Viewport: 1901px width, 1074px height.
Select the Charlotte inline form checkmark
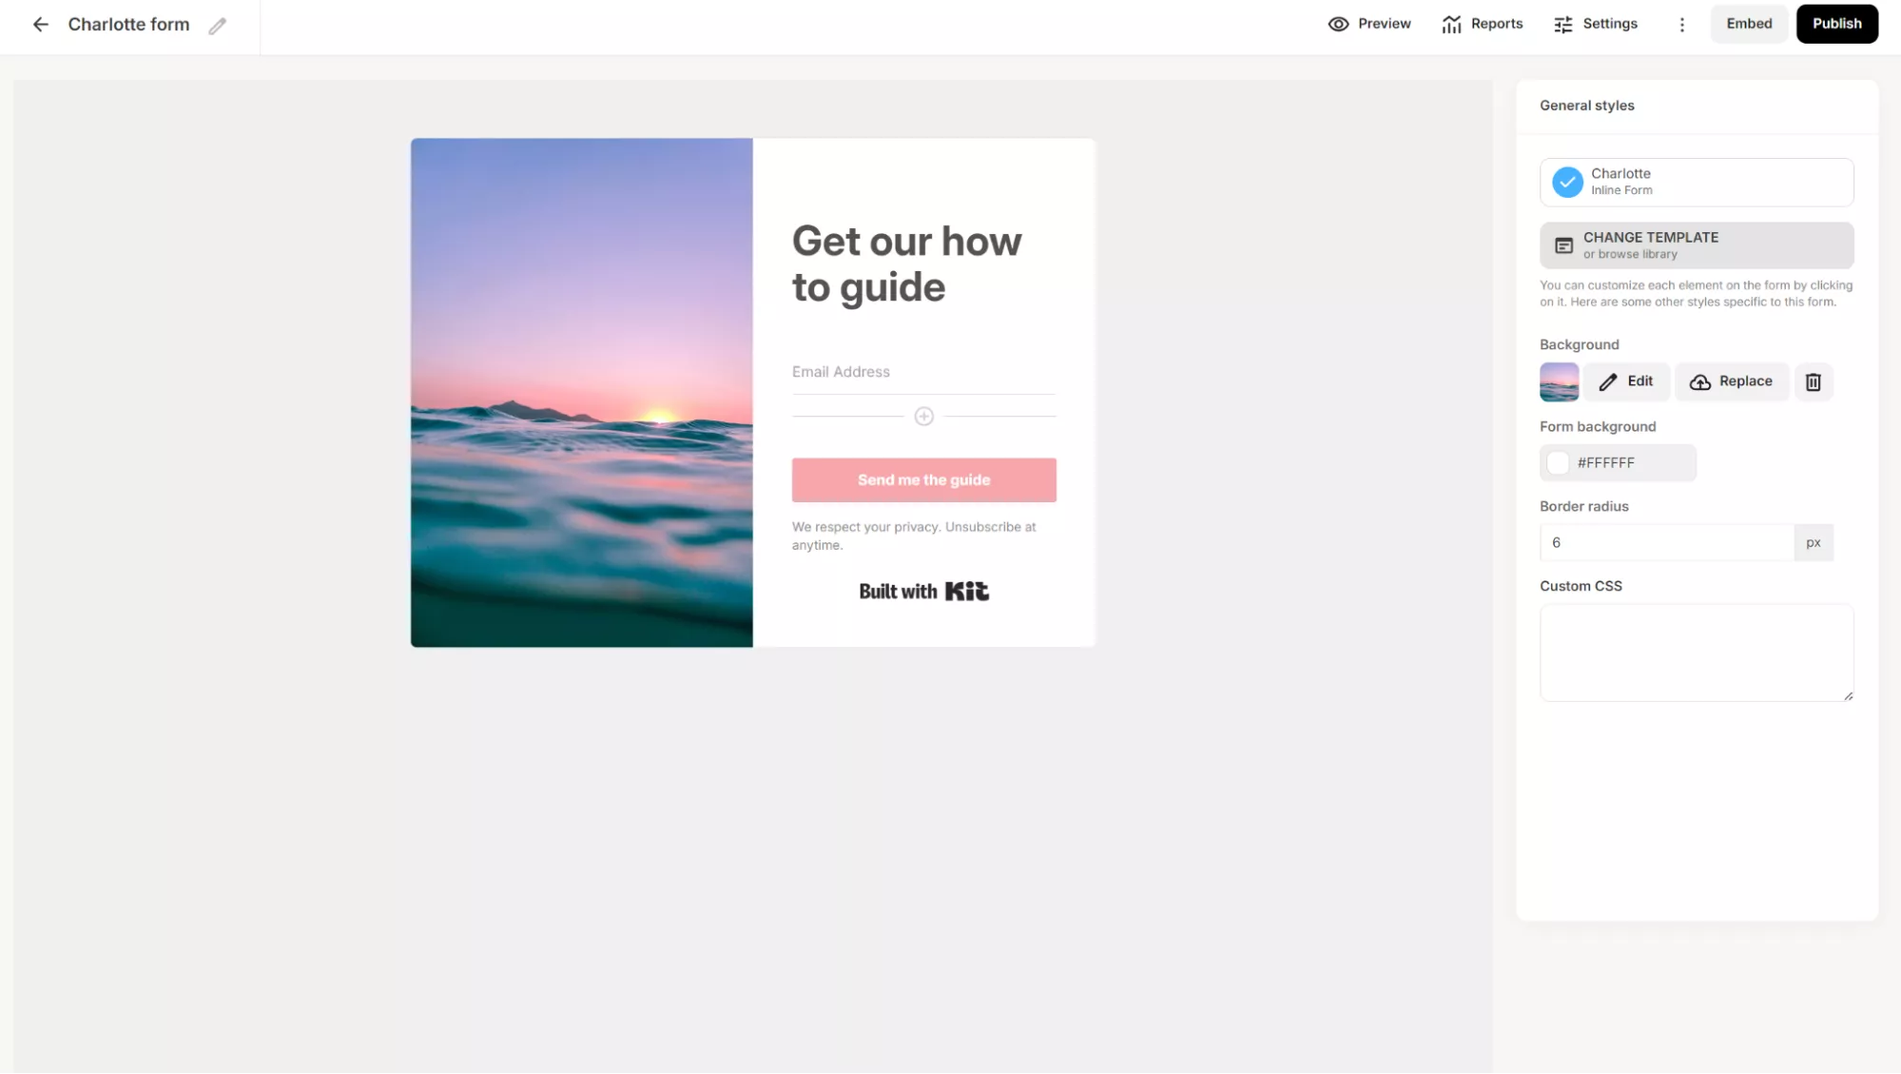(1567, 182)
